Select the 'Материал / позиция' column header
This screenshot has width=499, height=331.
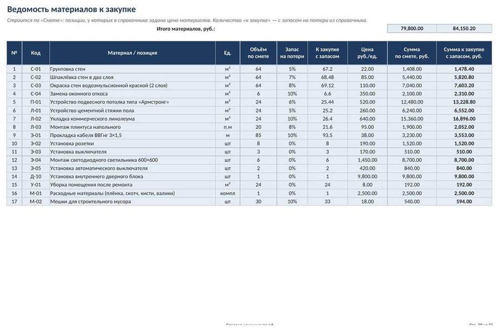point(133,53)
